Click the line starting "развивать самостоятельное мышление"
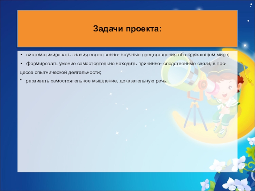 pos(97,81)
